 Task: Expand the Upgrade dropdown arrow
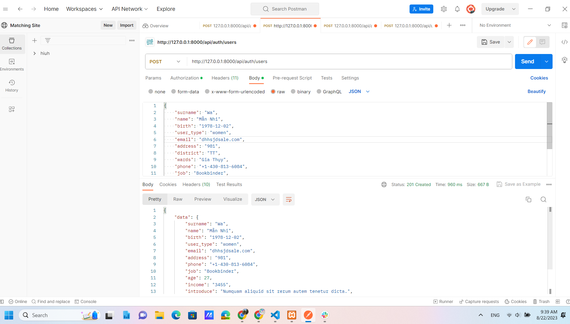(514, 9)
